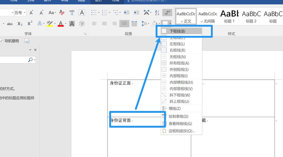This screenshot has width=283, height=157.
Task: Align text right icon
Action: 114,24
